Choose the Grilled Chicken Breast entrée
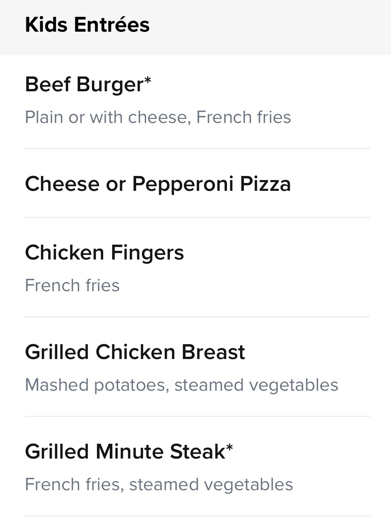This screenshot has height=519, width=391. pyautogui.click(x=135, y=352)
